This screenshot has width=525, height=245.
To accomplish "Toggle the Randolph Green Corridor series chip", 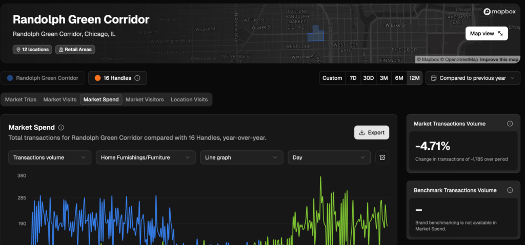I will pos(43,78).
